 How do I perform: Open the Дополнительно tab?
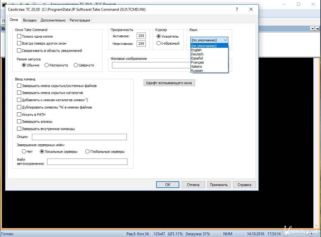coord(53,20)
